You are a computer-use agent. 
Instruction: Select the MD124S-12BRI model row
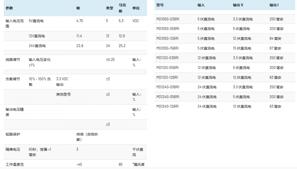point(168,106)
